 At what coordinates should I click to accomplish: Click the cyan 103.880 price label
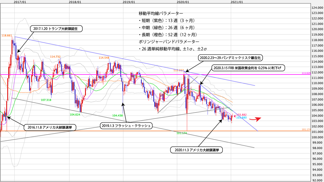[242, 118]
